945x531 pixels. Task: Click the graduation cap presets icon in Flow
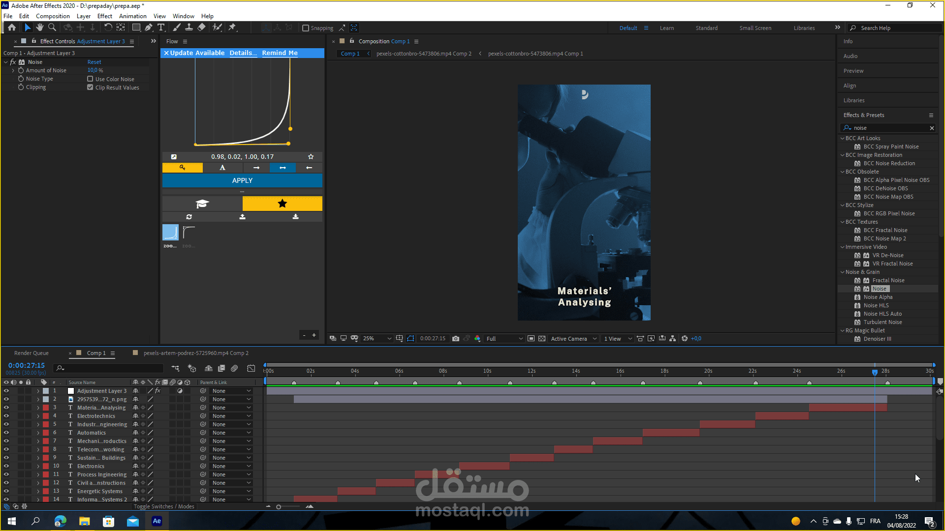click(x=202, y=204)
